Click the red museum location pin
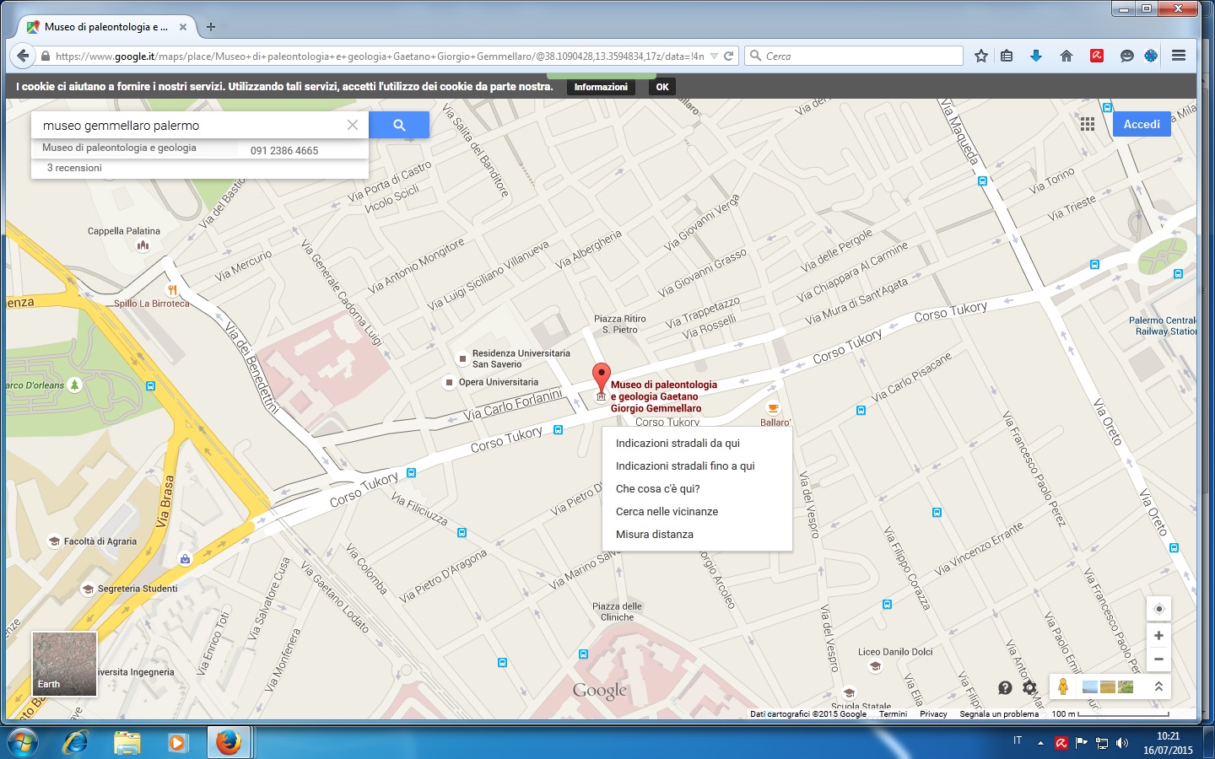The width and height of the screenshot is (1215, 759). coord(601,377)
